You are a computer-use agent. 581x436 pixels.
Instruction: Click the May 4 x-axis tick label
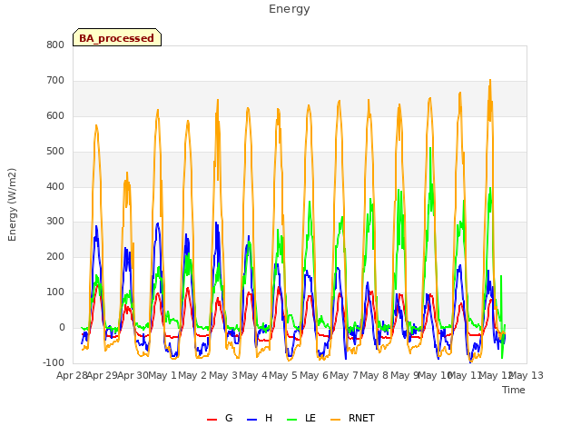pos(253,375)
